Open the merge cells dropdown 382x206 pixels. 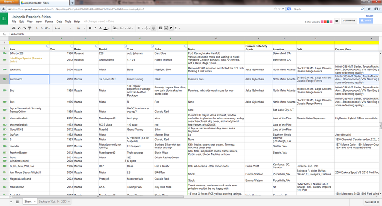(x=130, y=28)
